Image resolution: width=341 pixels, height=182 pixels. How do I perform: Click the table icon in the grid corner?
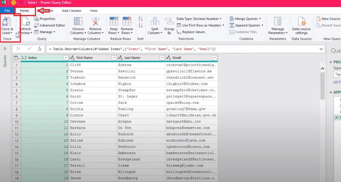pos(16,58)
